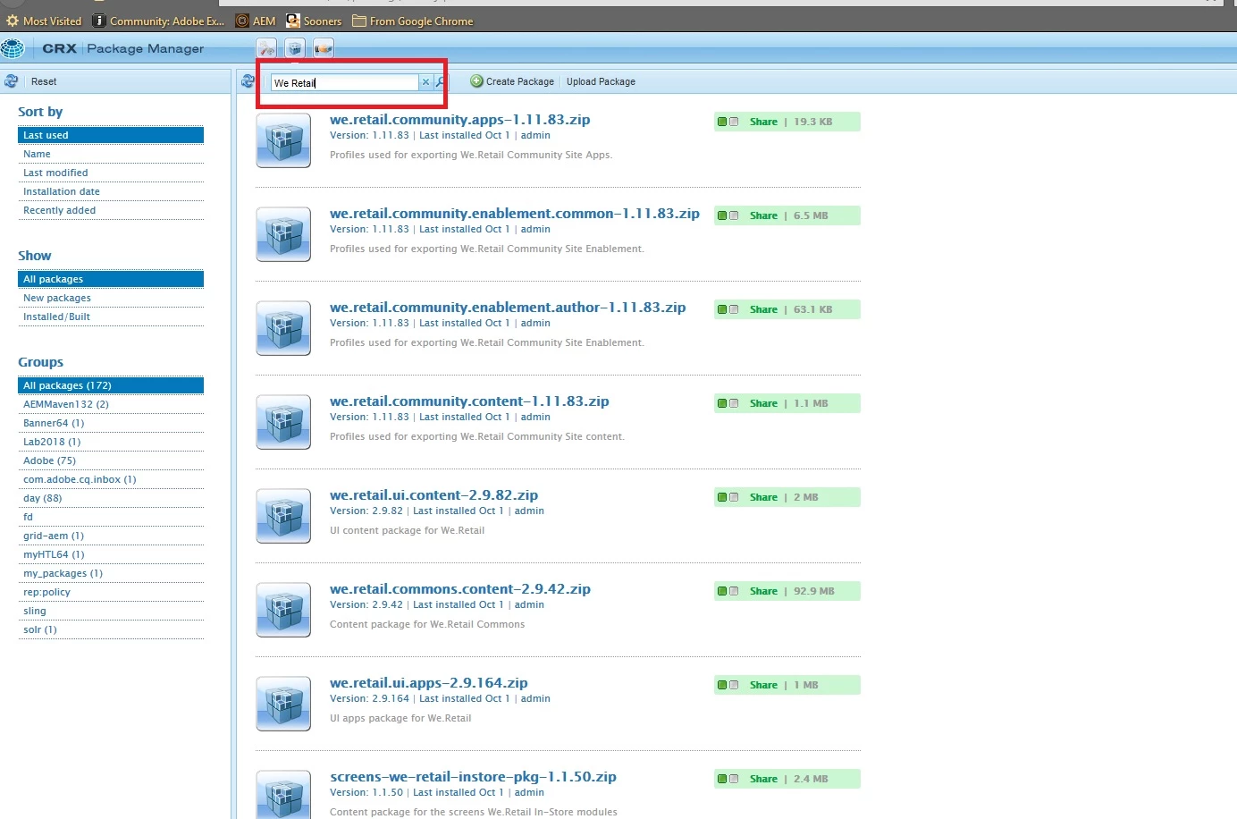This screenshot has height=819, width=1237.
Task: Open the we.retail.community.enablement.common-1.11.83.zip link
Action: click(515, 213)
